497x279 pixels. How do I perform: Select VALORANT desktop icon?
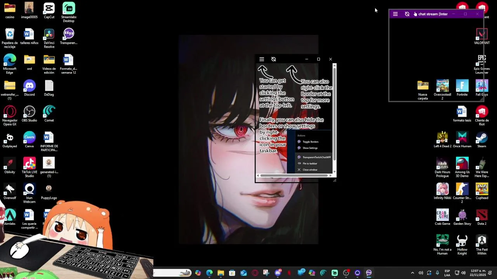coord(482,37)
